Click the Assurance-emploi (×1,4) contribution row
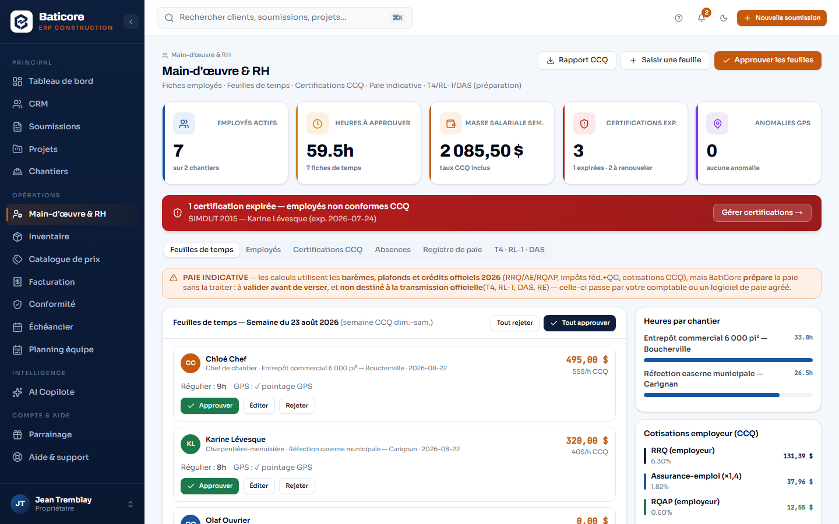Image resolution: width=839 pixels, height=524 pixels. pos(728,481)
